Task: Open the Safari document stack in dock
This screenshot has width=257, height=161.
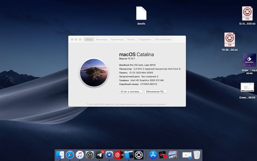Action: click(x=187, y=155)
